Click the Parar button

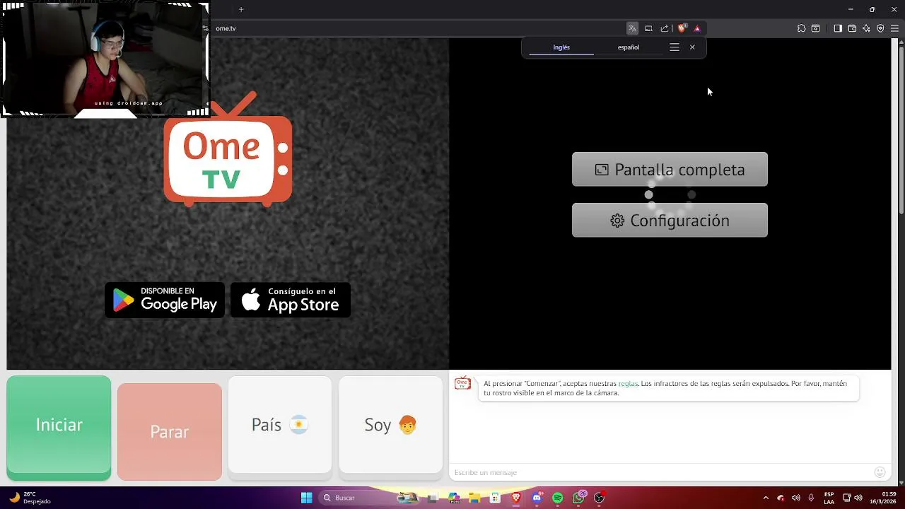coord(170,431)
